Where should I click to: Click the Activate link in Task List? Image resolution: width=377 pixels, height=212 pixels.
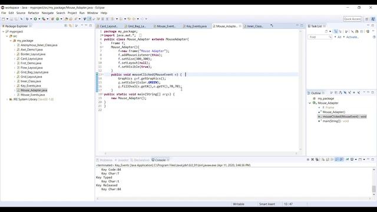pos(352,37)
